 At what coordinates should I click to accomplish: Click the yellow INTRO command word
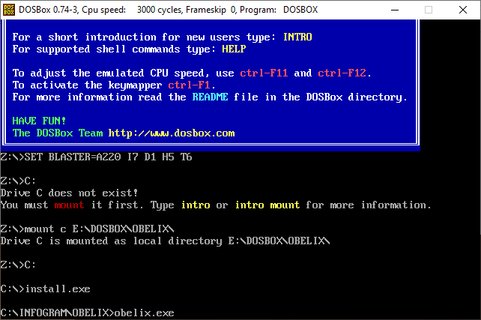297,37
